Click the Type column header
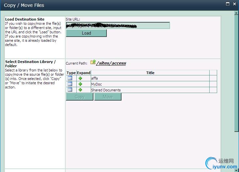Image resolution: width=239 pixels, height=172 pixels. (71, 73)
